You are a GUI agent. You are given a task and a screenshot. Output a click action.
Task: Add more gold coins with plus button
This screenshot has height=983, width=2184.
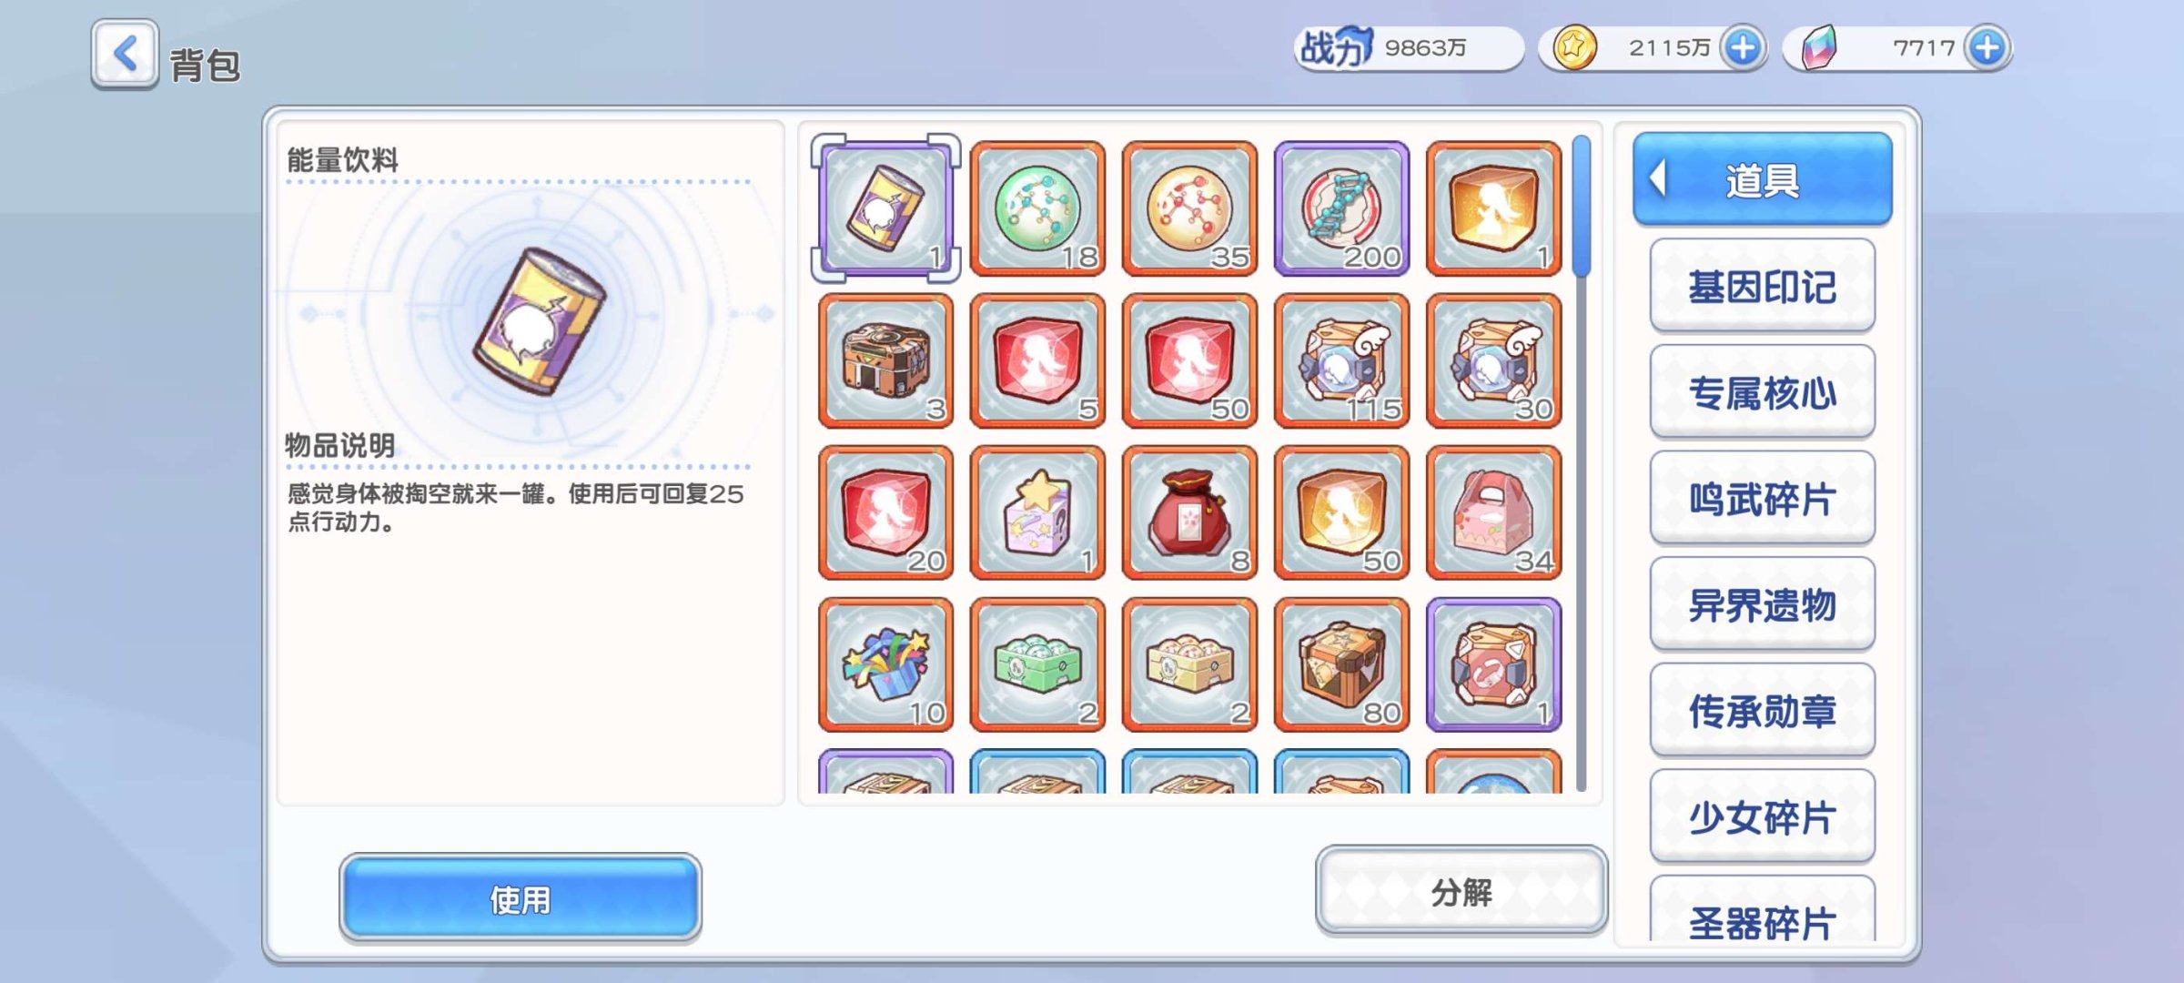click(x=1743, y=47)
